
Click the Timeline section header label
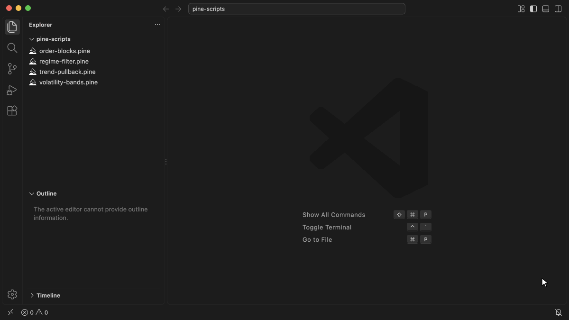(48, 295)
